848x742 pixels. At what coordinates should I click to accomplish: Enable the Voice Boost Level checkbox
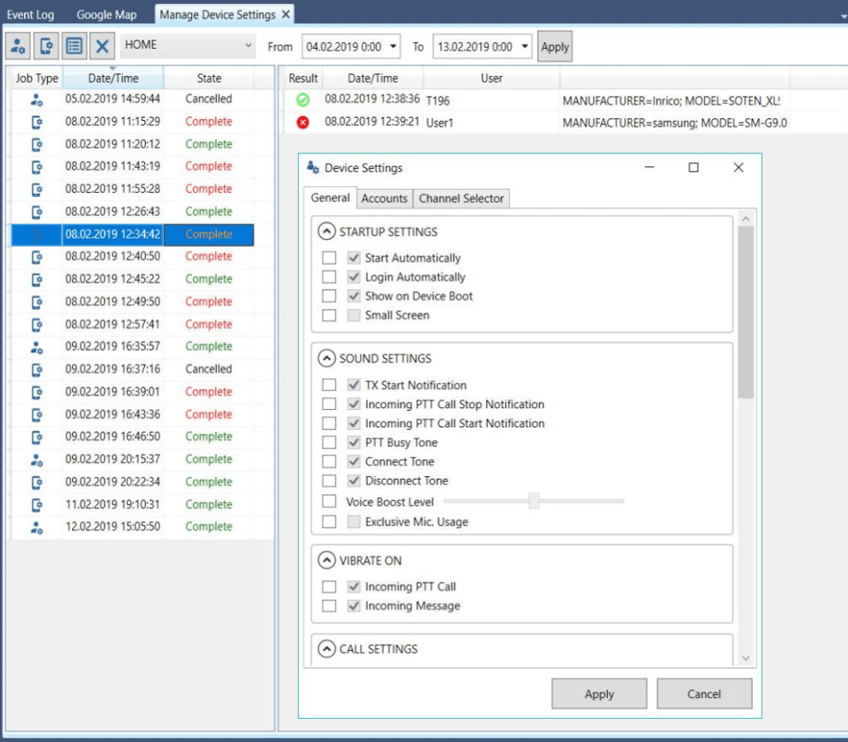point(329,501)
